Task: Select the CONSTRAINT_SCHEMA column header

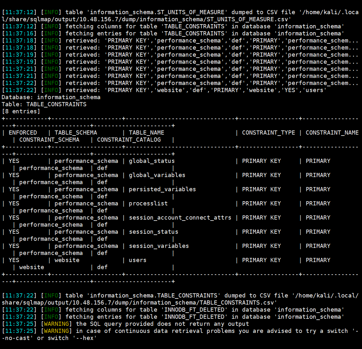Action: click(x=49, y=140)
